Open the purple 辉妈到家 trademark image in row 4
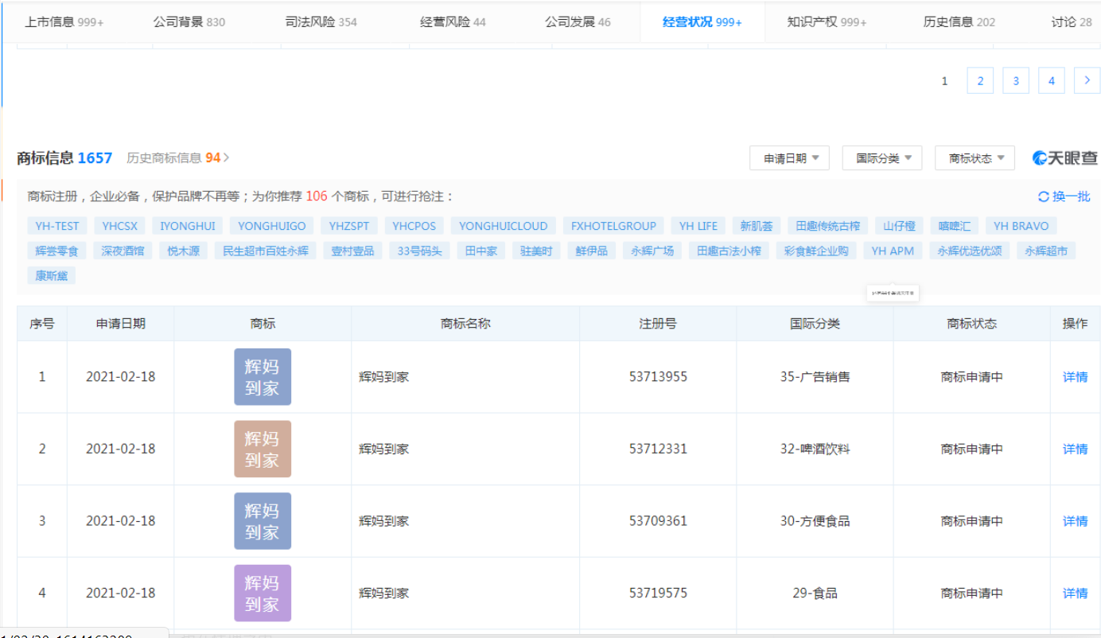 click(263, 593)
